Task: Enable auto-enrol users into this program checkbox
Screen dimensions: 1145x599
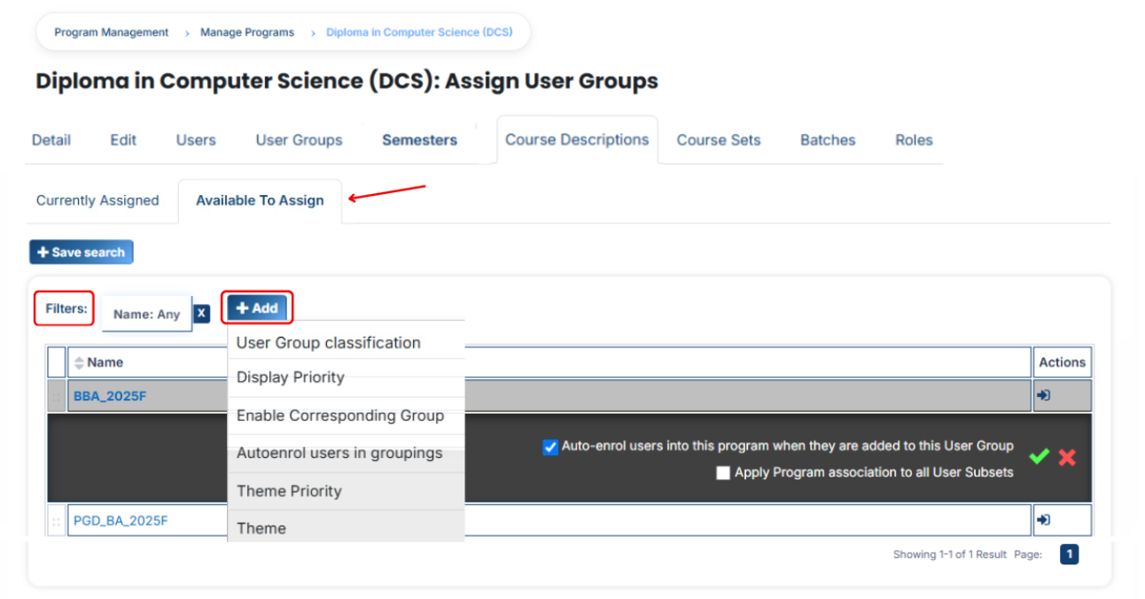Action: [x=550, y=447]
